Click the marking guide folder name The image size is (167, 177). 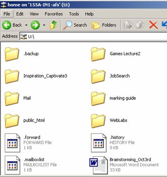click(123, 98)
